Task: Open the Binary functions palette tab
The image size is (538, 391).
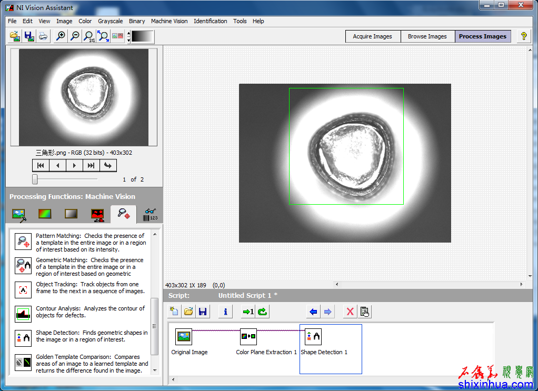Action: tap(98, 215)
